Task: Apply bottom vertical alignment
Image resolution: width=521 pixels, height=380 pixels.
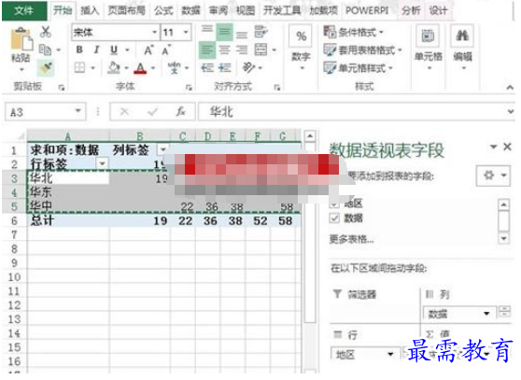Action: tap(242, 34)
